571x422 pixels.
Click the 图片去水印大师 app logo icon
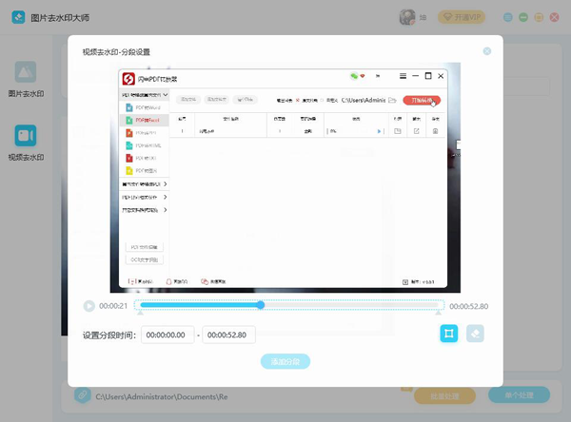pos(16,18)
